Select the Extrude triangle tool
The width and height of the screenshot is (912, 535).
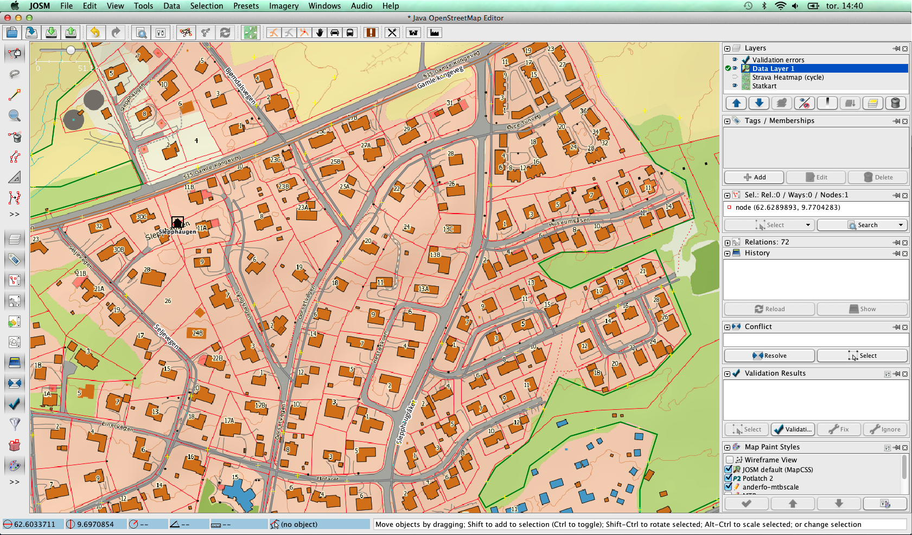pyautogui.click(x=15, y=177)
